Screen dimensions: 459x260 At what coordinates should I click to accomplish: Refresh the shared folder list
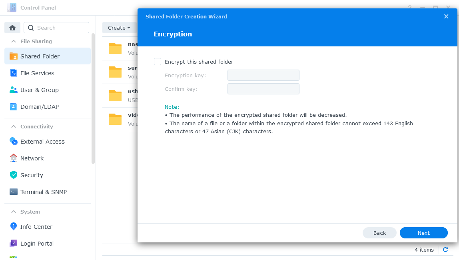[x=445, y=250]
